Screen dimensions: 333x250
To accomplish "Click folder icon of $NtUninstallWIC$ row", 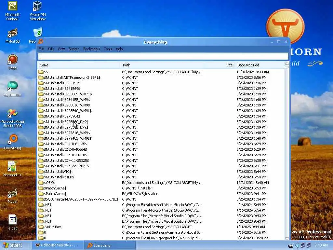I will coord(41,172).
